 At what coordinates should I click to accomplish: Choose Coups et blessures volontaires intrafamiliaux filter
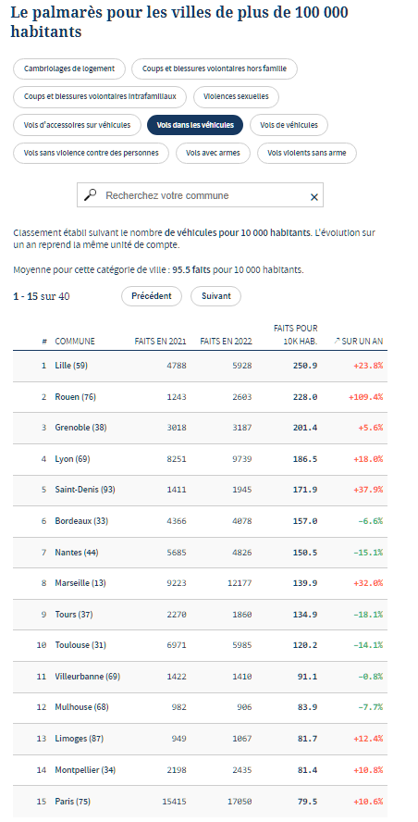[100, 96]
